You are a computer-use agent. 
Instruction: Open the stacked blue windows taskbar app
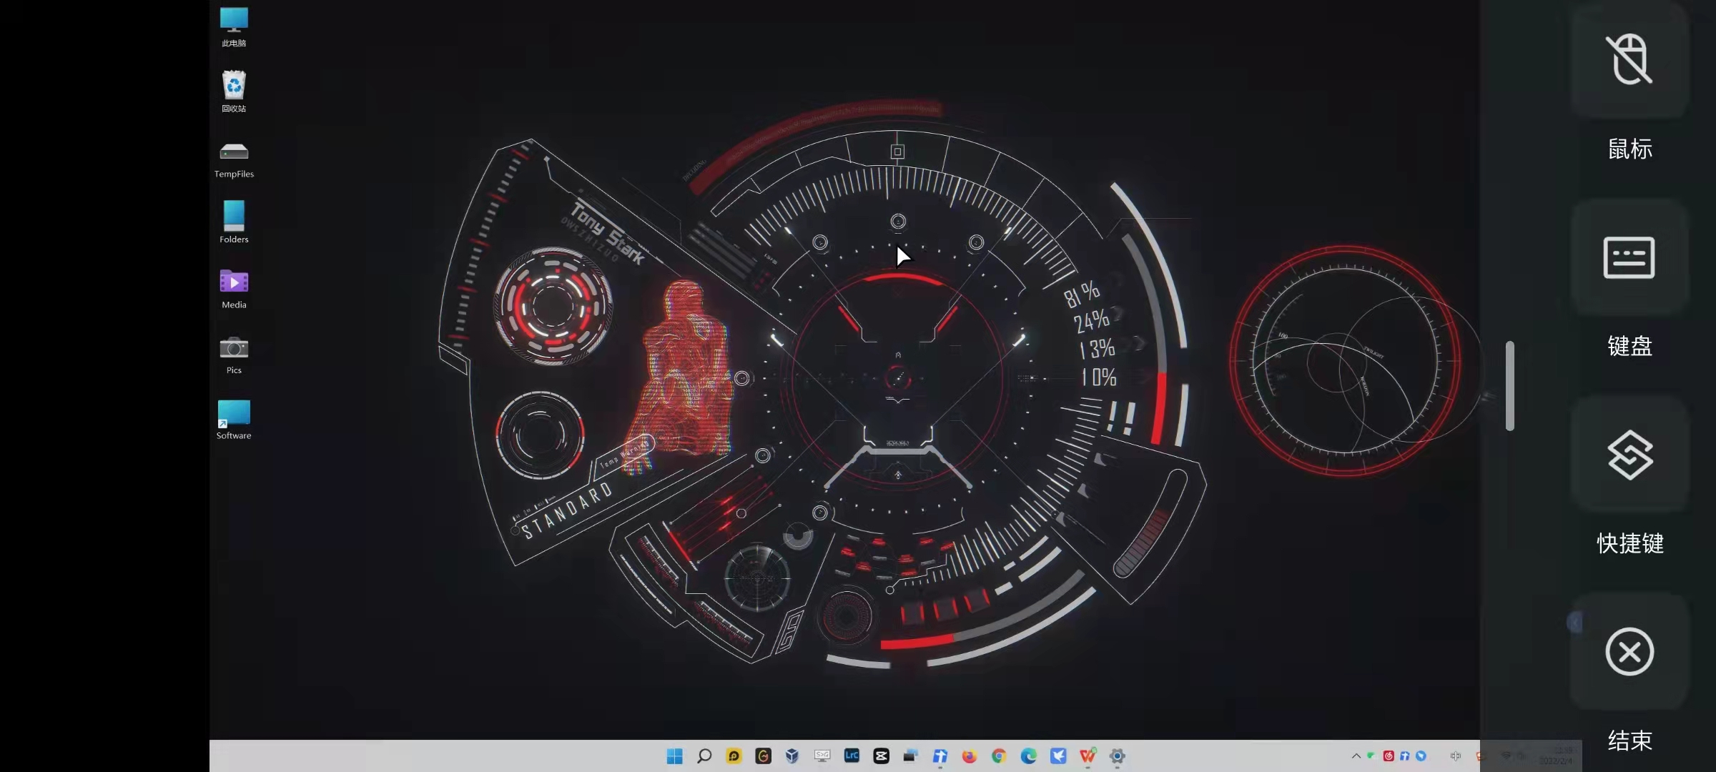[x=910, y=756]
